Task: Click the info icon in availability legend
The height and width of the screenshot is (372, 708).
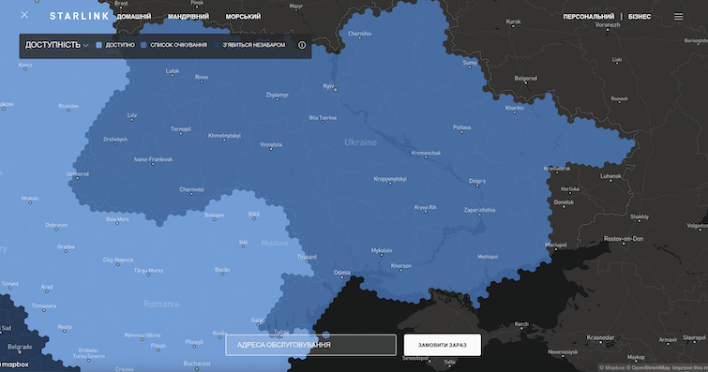Action: point(302,45)
